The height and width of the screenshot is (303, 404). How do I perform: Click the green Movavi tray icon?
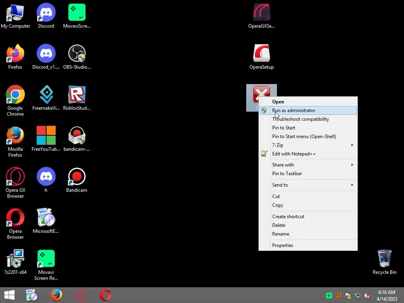[x=329, y=296]
